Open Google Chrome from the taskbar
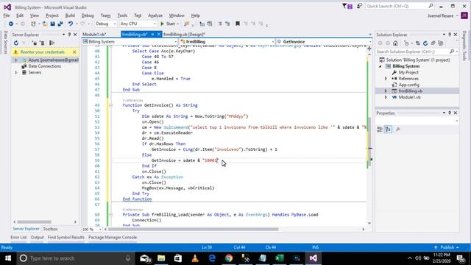Viewport: 471px width, 265px height. (x=229, y=258)
